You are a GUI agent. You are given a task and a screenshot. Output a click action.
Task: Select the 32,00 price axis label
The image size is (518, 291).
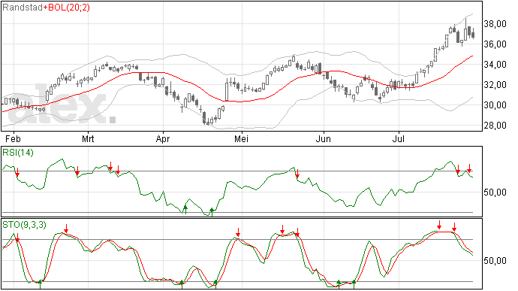(x=495, y=85)
